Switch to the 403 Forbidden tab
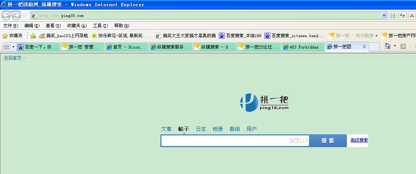Screen dimensions: 416x174 (x=303, y=47)
